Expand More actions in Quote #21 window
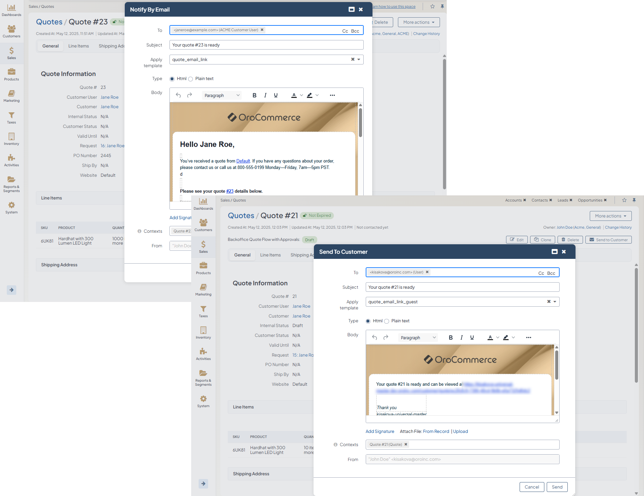The width and height of the screenshot is (644, 496). pyautogui.click(x=610, y=216)
